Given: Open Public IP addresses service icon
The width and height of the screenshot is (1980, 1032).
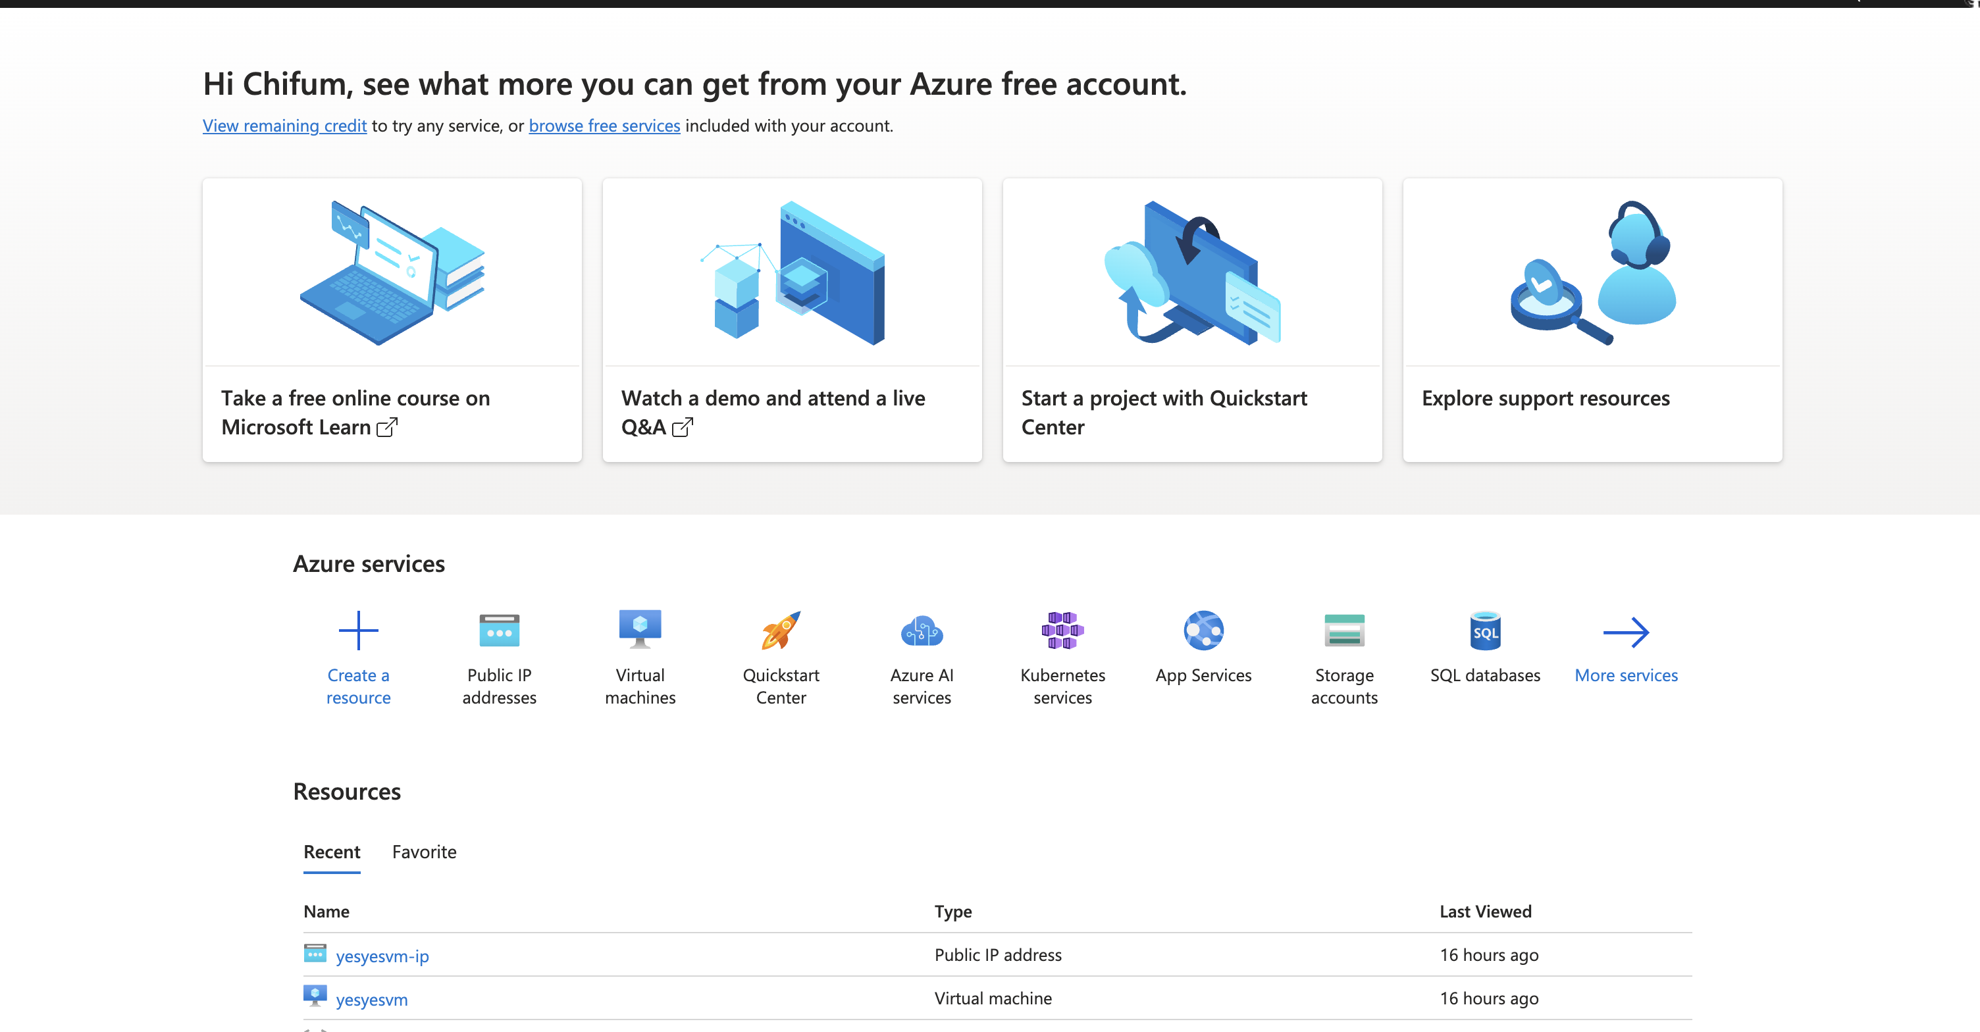Looking at the screenshot, I should pos(499,631).
